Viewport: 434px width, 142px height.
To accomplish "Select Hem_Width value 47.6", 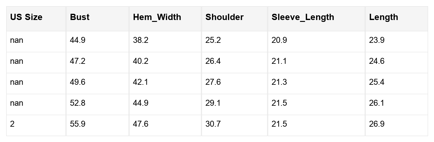I will coord(140,124).
